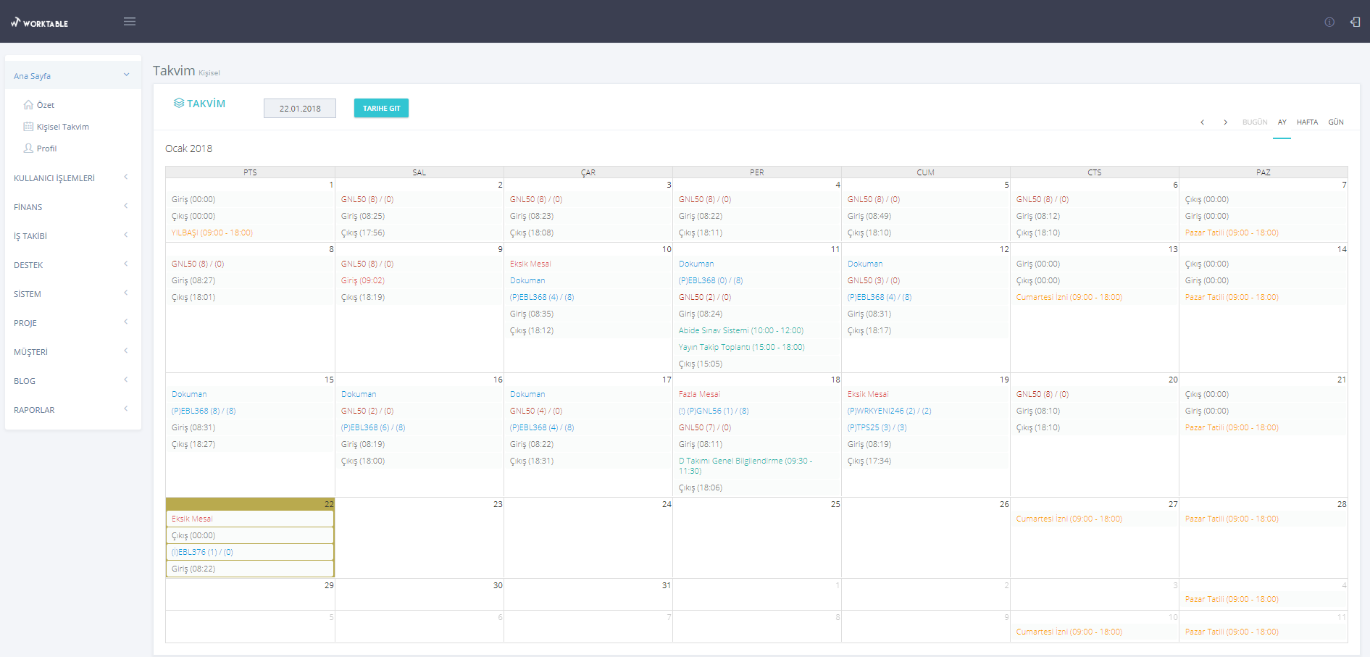Click the info icon in header

click(1329, 22)
